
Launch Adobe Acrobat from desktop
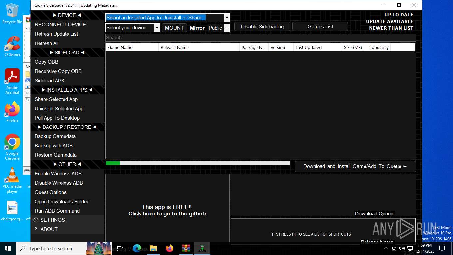(12, 81)
